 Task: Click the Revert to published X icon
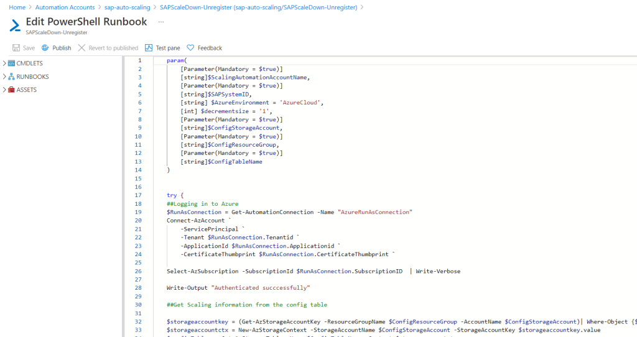tap(81, 48)
